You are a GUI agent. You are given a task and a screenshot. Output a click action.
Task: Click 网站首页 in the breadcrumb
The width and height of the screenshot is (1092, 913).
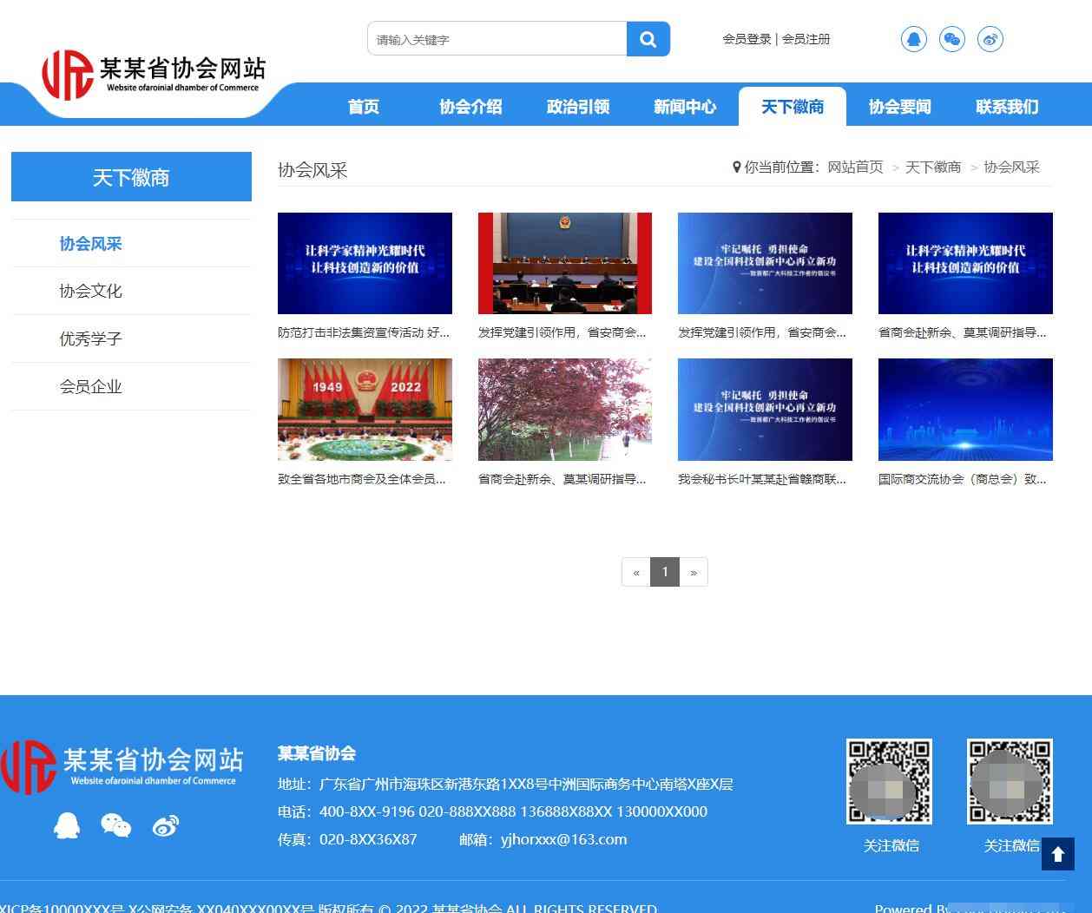tap(855, 167)
